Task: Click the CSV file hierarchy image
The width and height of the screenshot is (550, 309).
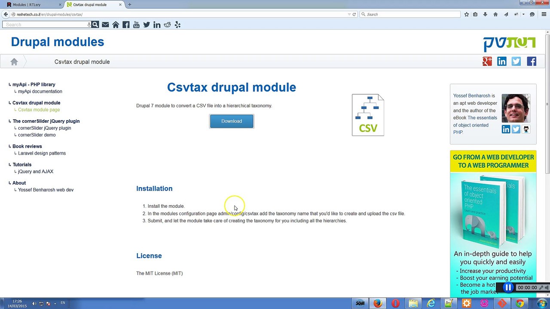Action: [368, 115]
